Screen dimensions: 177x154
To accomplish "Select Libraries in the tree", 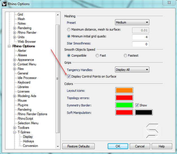I will click(x=23, y=87).
